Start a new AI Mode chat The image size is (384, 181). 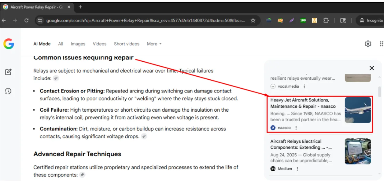point(8,72)
